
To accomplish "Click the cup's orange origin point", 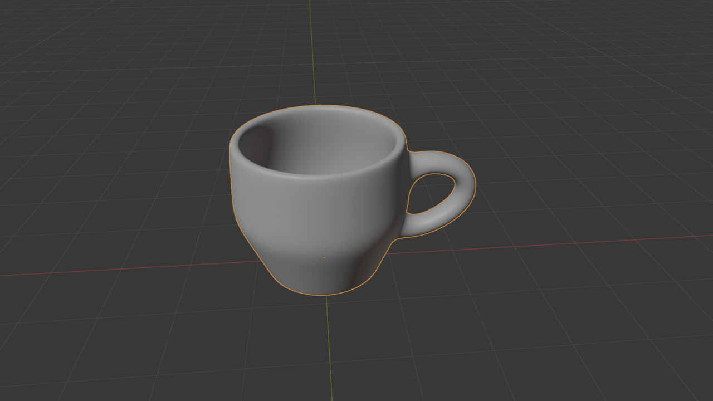I will 325,256.
